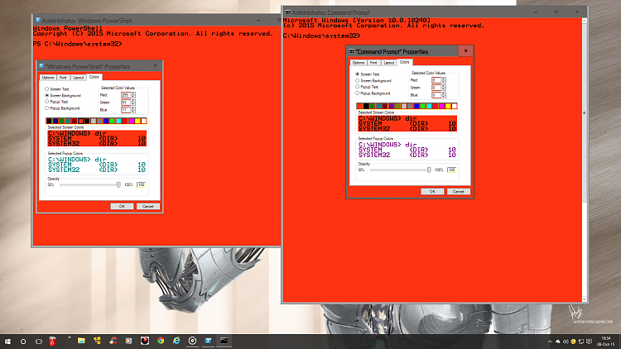Open the media player taskbar icon
621x349 pixels.
coord(128,341)
